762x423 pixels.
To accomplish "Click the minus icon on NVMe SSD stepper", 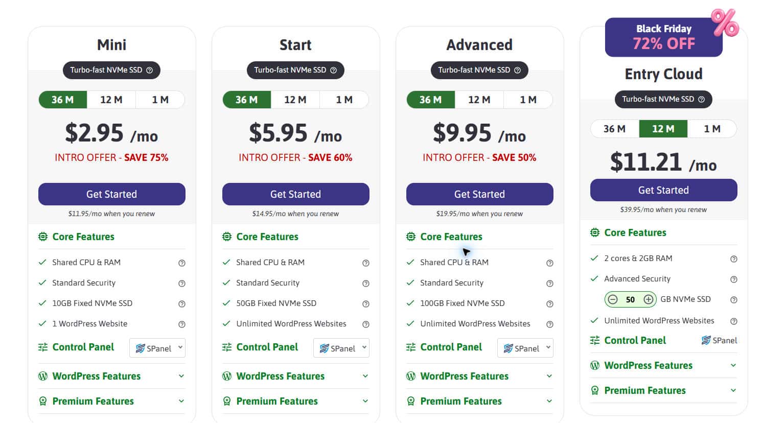I will click(x=613, y=299).
